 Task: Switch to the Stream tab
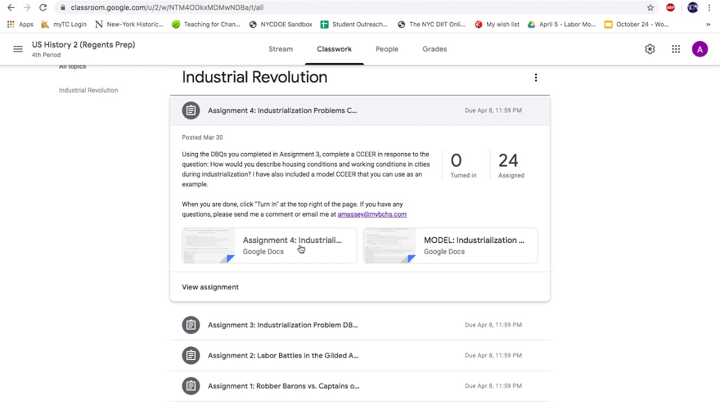coord(281,49)
